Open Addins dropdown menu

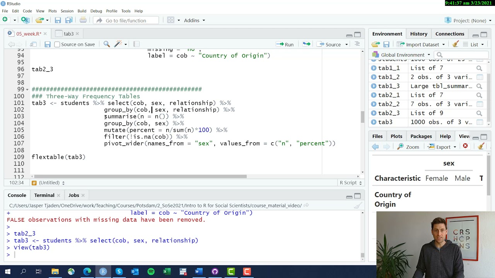click(195, 20)
